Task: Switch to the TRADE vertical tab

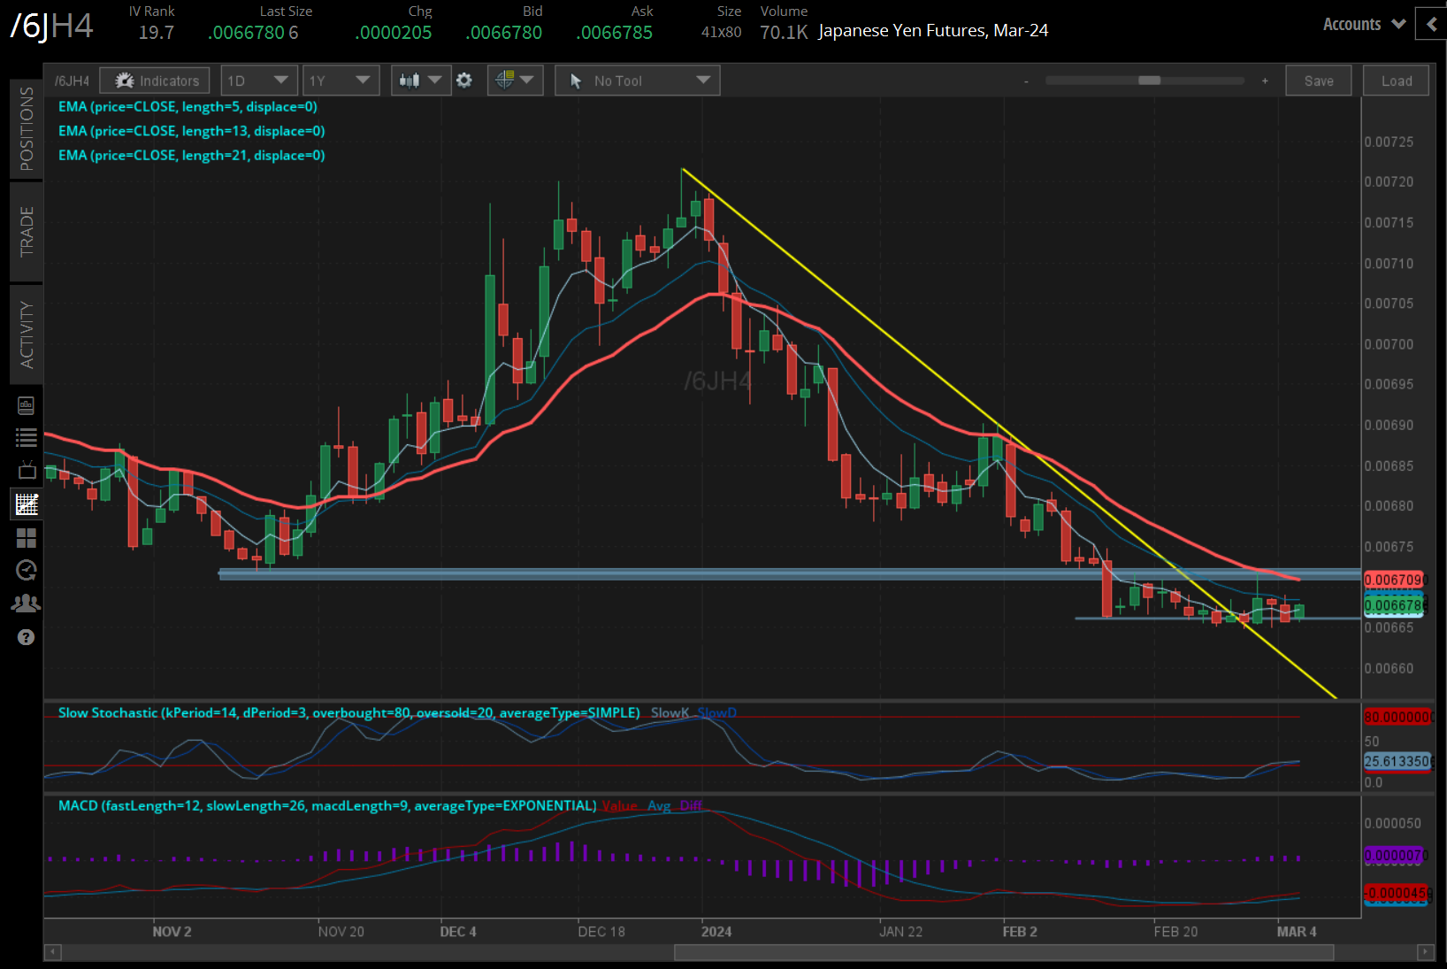Action: (27, 231)
